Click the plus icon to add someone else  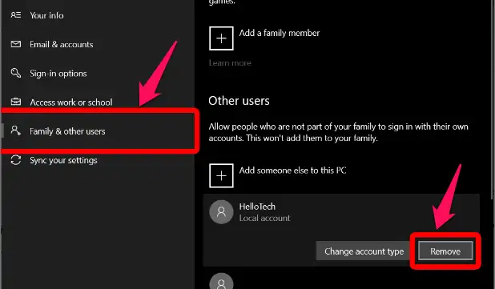click(221, 176)
